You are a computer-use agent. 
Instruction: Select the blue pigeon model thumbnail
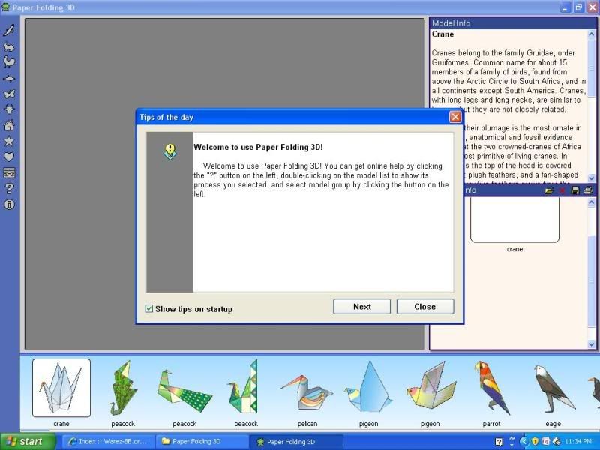pyautogui.click(x=368, y=386)
